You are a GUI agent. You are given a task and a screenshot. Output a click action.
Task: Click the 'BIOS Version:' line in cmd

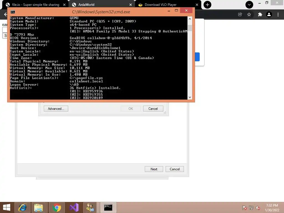(x=81, y=38)
